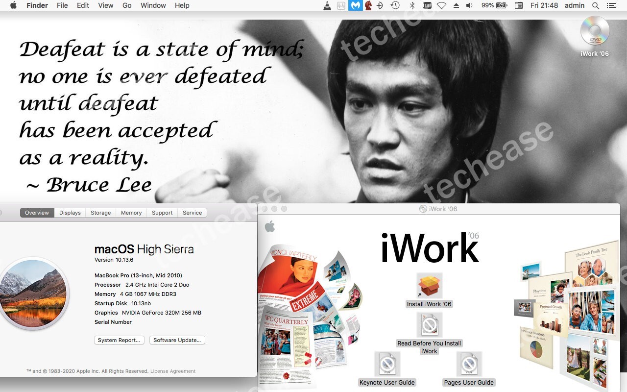The height and width of the screenshot is (392, 627).
Task: Click the High Sierra mountain logo
Action: tap(33, 293)
